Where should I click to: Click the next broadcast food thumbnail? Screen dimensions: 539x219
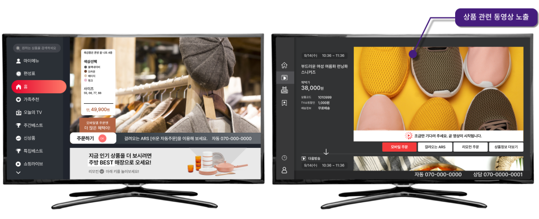[438, 164]
